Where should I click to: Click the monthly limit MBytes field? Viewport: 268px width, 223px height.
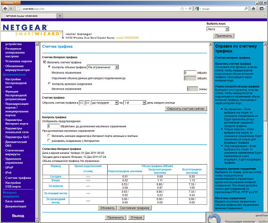(190, 73)
